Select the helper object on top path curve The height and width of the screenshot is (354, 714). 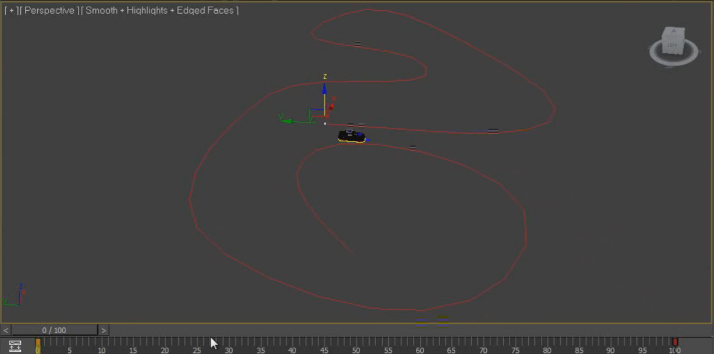[x=358, y=44]
